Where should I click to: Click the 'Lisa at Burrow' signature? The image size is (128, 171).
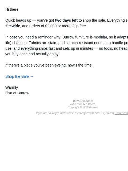17,93
